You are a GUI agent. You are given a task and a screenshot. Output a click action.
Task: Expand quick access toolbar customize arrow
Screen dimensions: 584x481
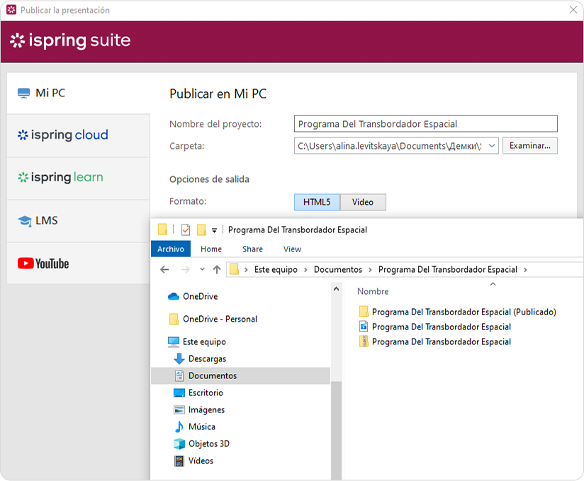(x=214, y=230)
